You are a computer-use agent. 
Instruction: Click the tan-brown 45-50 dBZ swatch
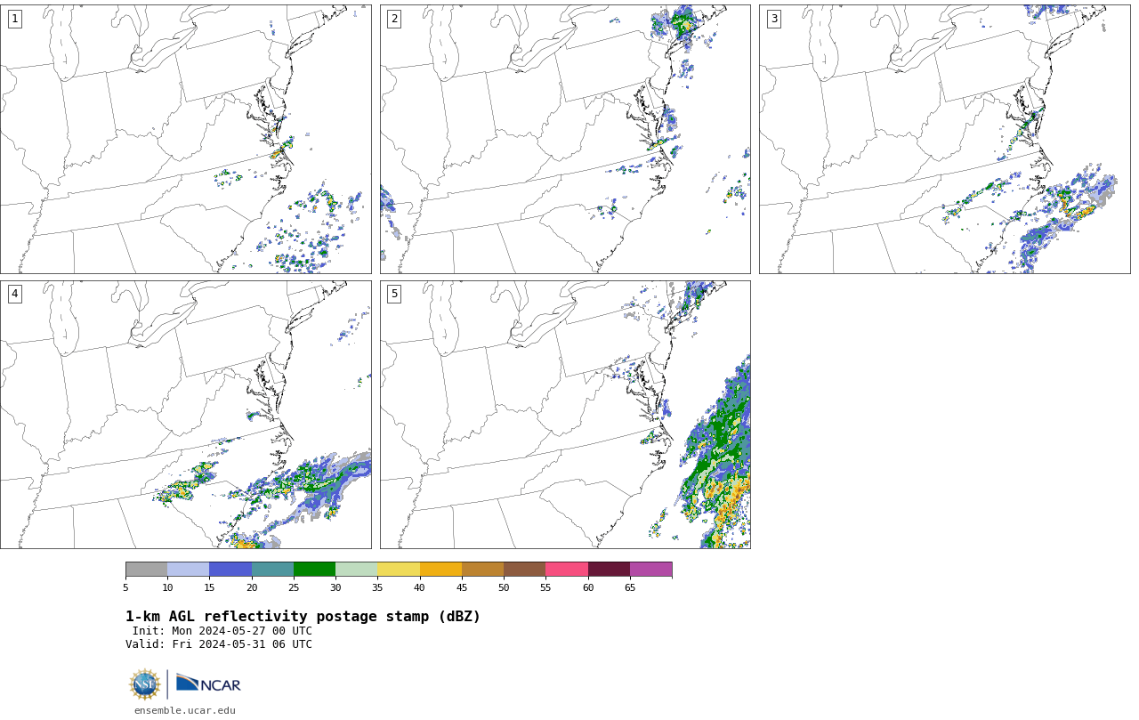(x=482, y=570)
